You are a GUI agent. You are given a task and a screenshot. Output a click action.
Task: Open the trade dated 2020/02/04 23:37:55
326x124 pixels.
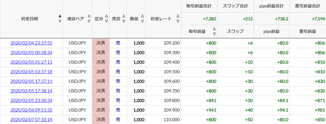click(x=31, y=43)
